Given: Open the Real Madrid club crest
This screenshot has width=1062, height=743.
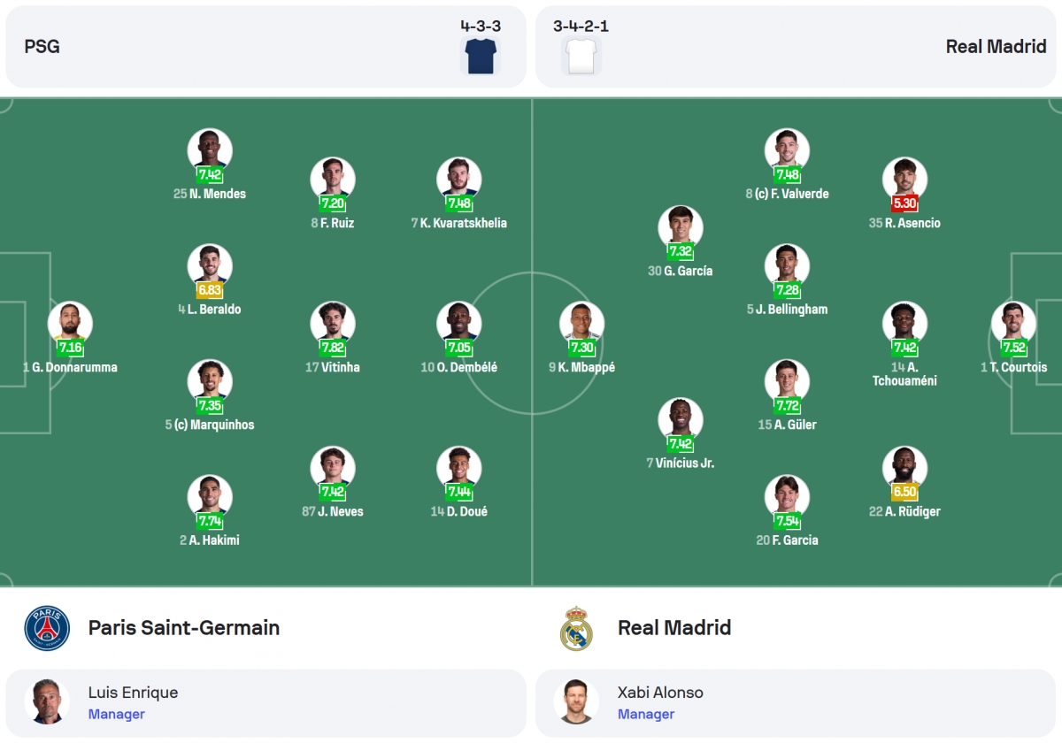Looking at the screenshot, I should pos(576,628).
